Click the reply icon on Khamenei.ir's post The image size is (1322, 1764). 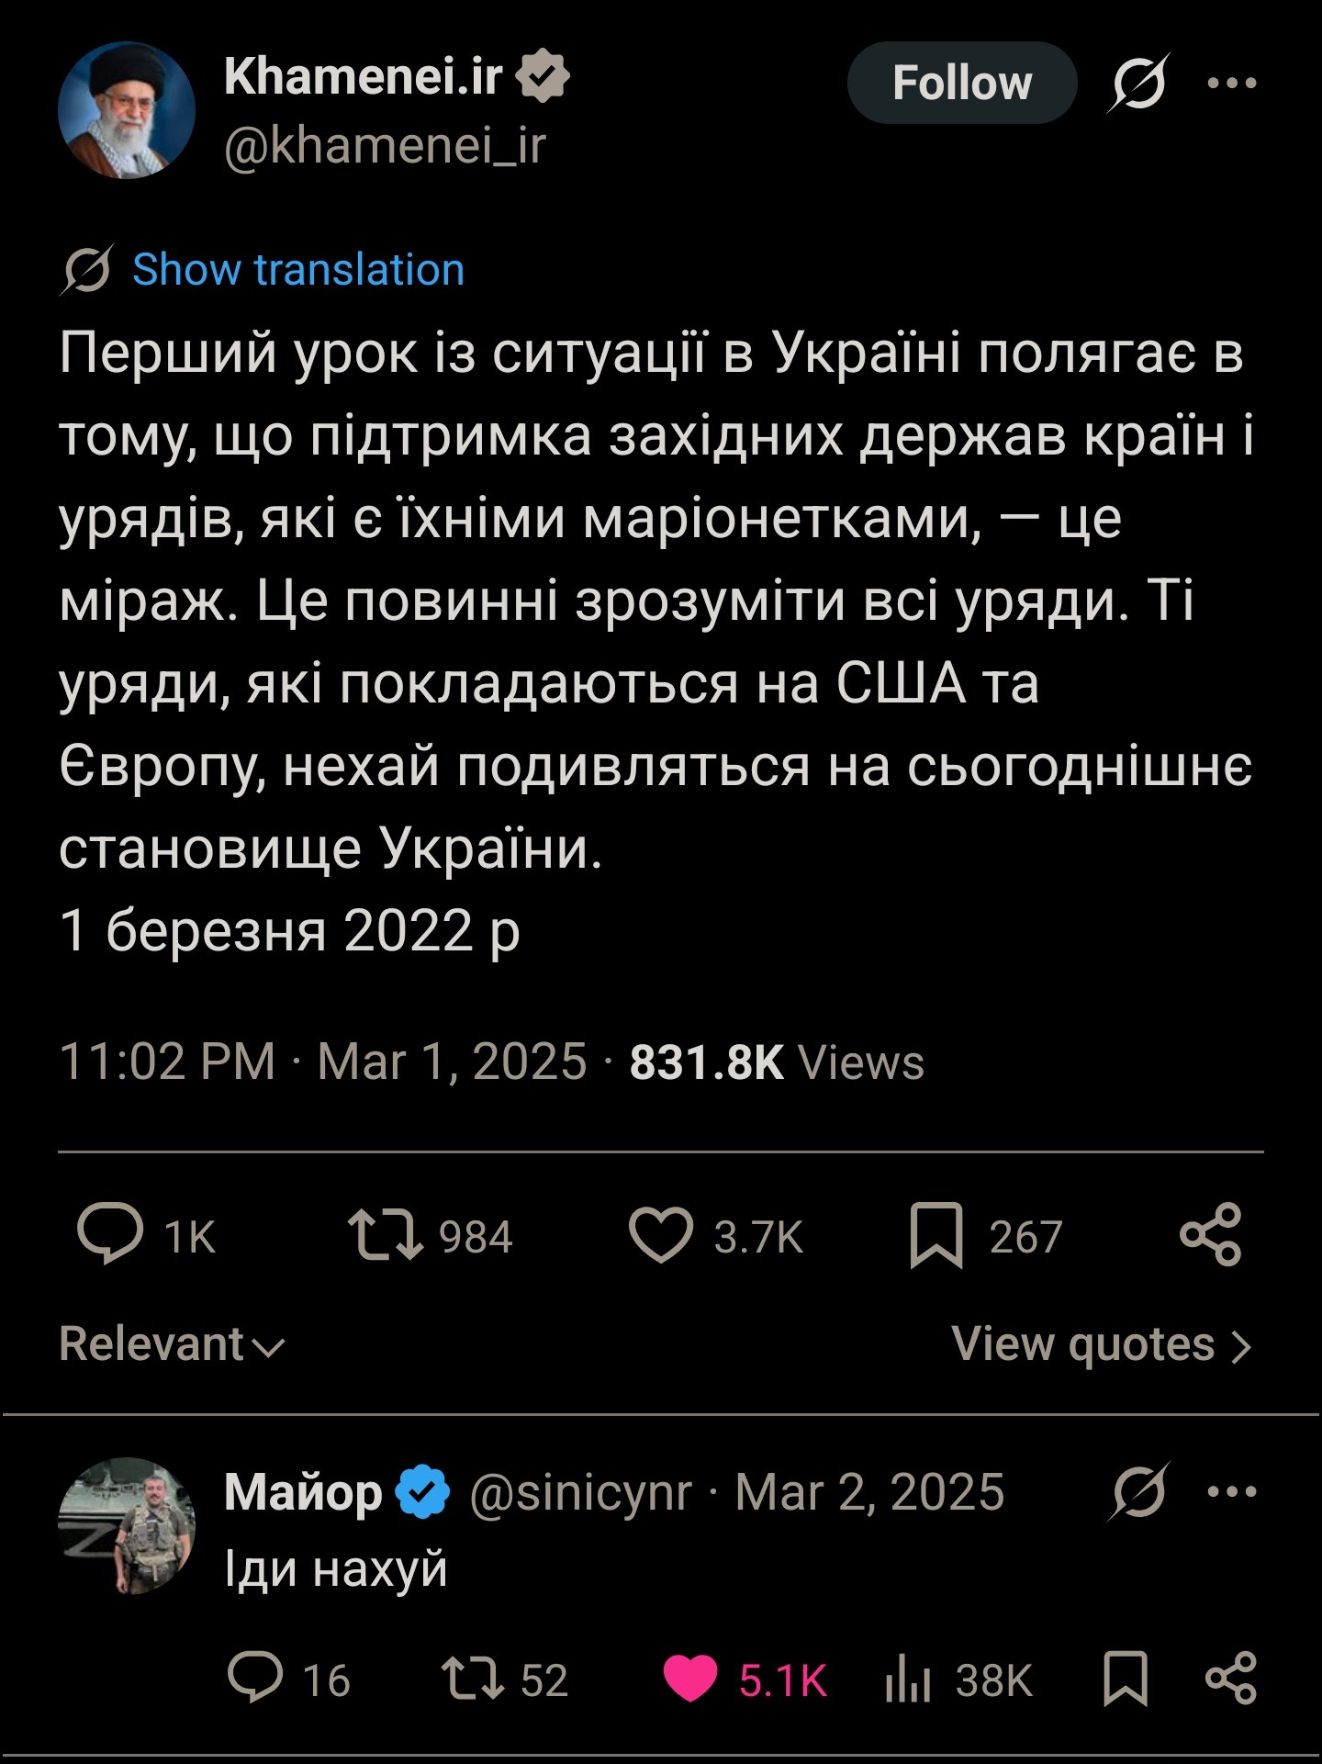(x=111, y=1235)
